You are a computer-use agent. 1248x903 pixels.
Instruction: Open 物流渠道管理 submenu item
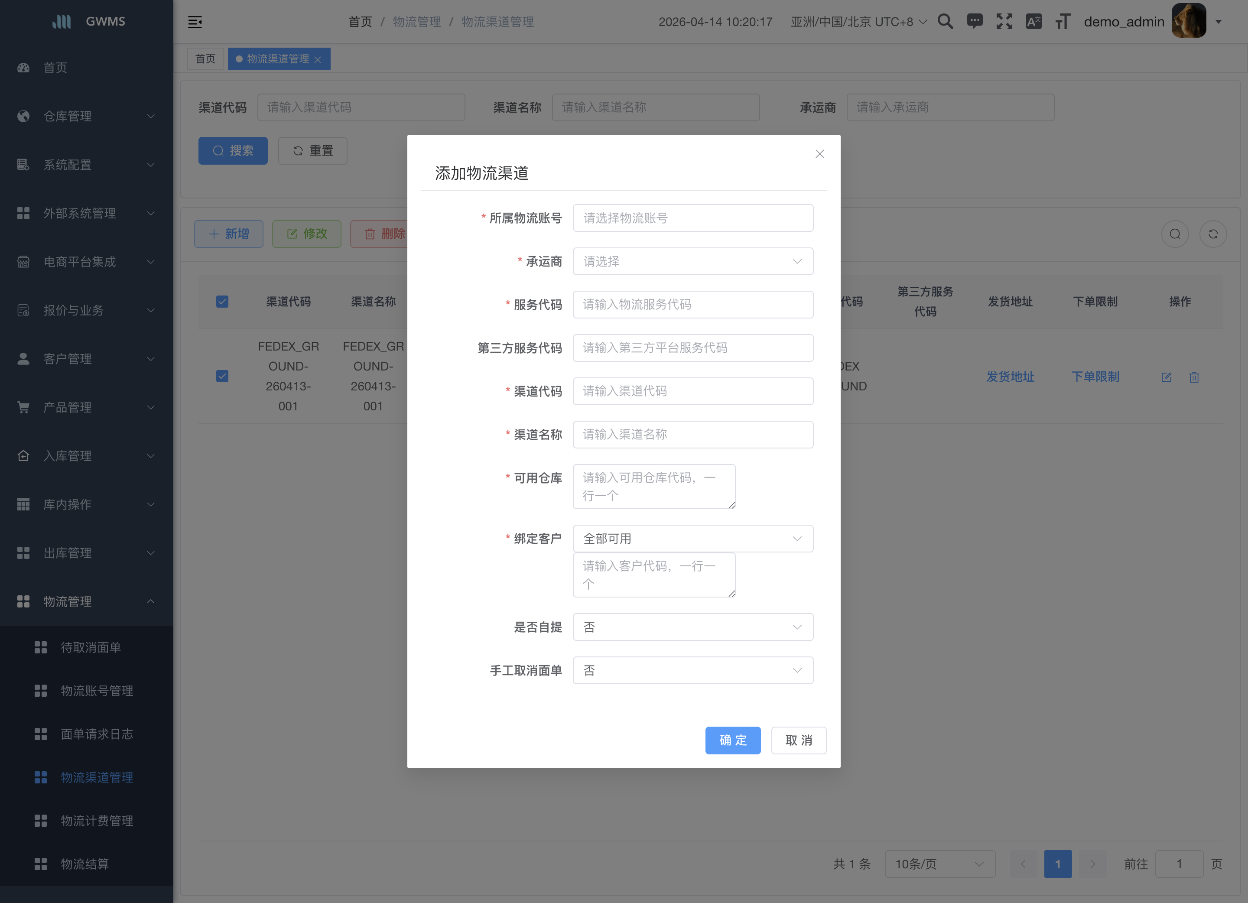(x=86, y=777)
